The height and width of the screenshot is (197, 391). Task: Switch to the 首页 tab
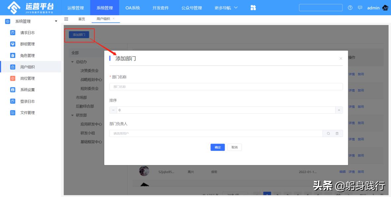tap(81, 19)
